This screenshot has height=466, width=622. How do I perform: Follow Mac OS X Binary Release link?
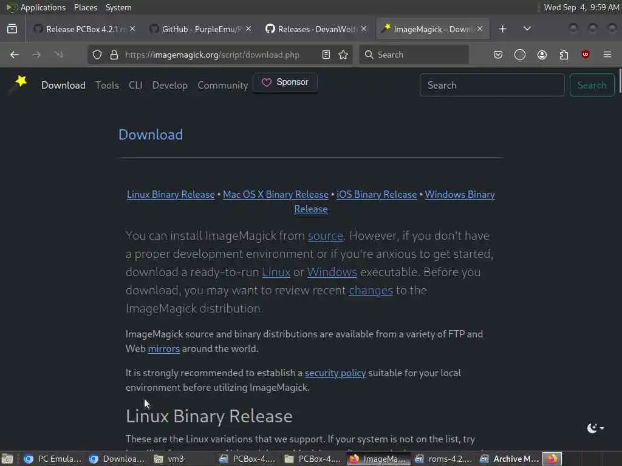276,195
